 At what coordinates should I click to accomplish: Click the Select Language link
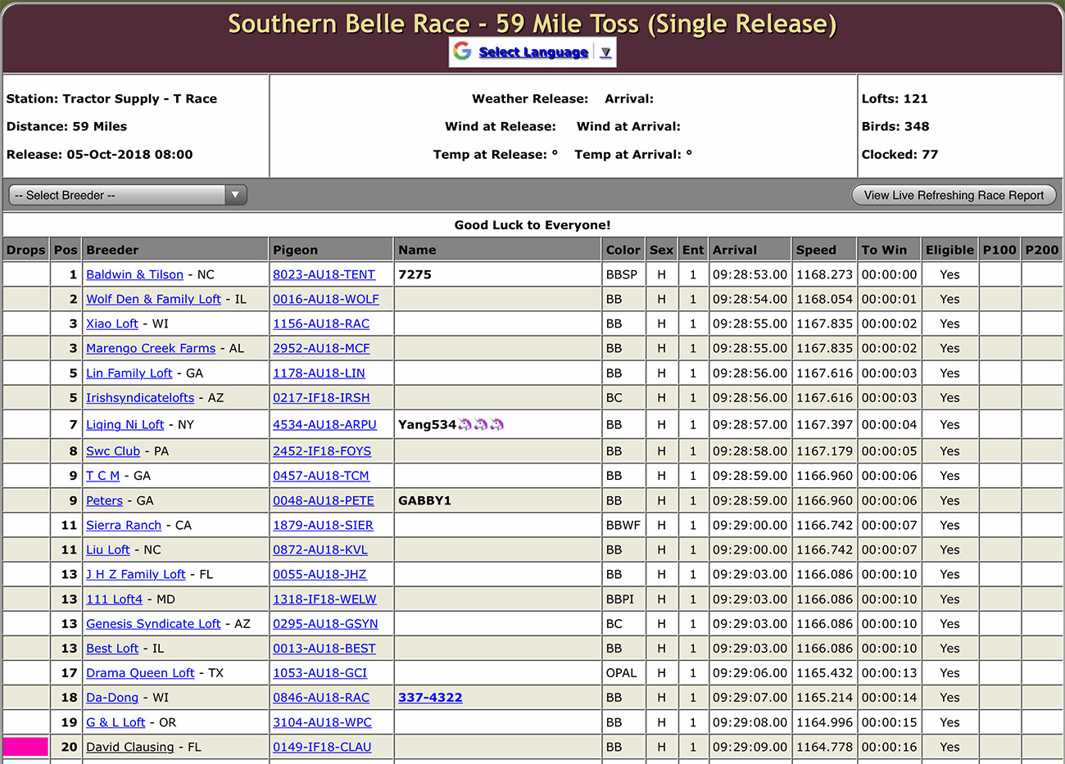coord(533,52)
